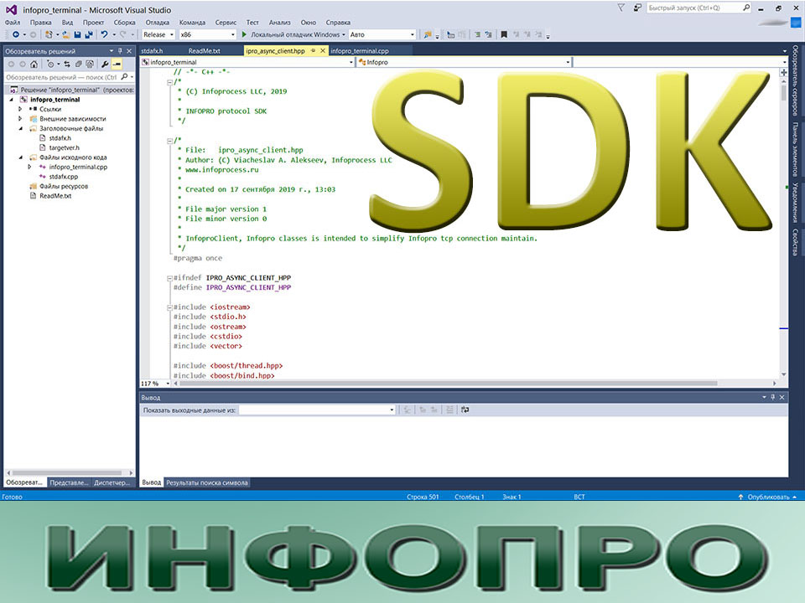Screen dimensions: 805x603
Task: Click the Solution Explorer horizontal scrollbar
Action: coord(67,472)
